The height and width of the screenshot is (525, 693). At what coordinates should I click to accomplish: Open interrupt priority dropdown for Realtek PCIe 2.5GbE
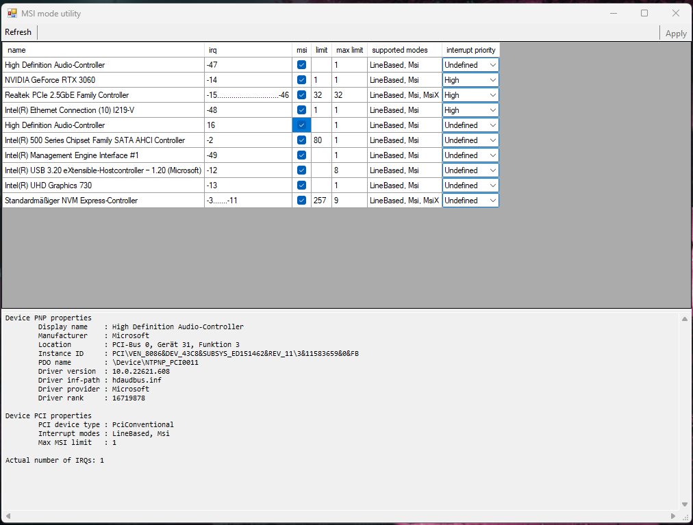click(470, 95)
